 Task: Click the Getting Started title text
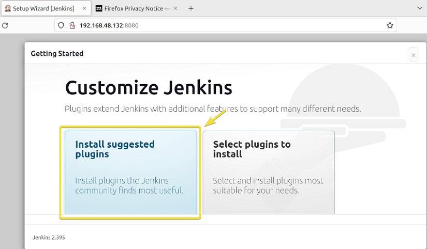(57, 54)
